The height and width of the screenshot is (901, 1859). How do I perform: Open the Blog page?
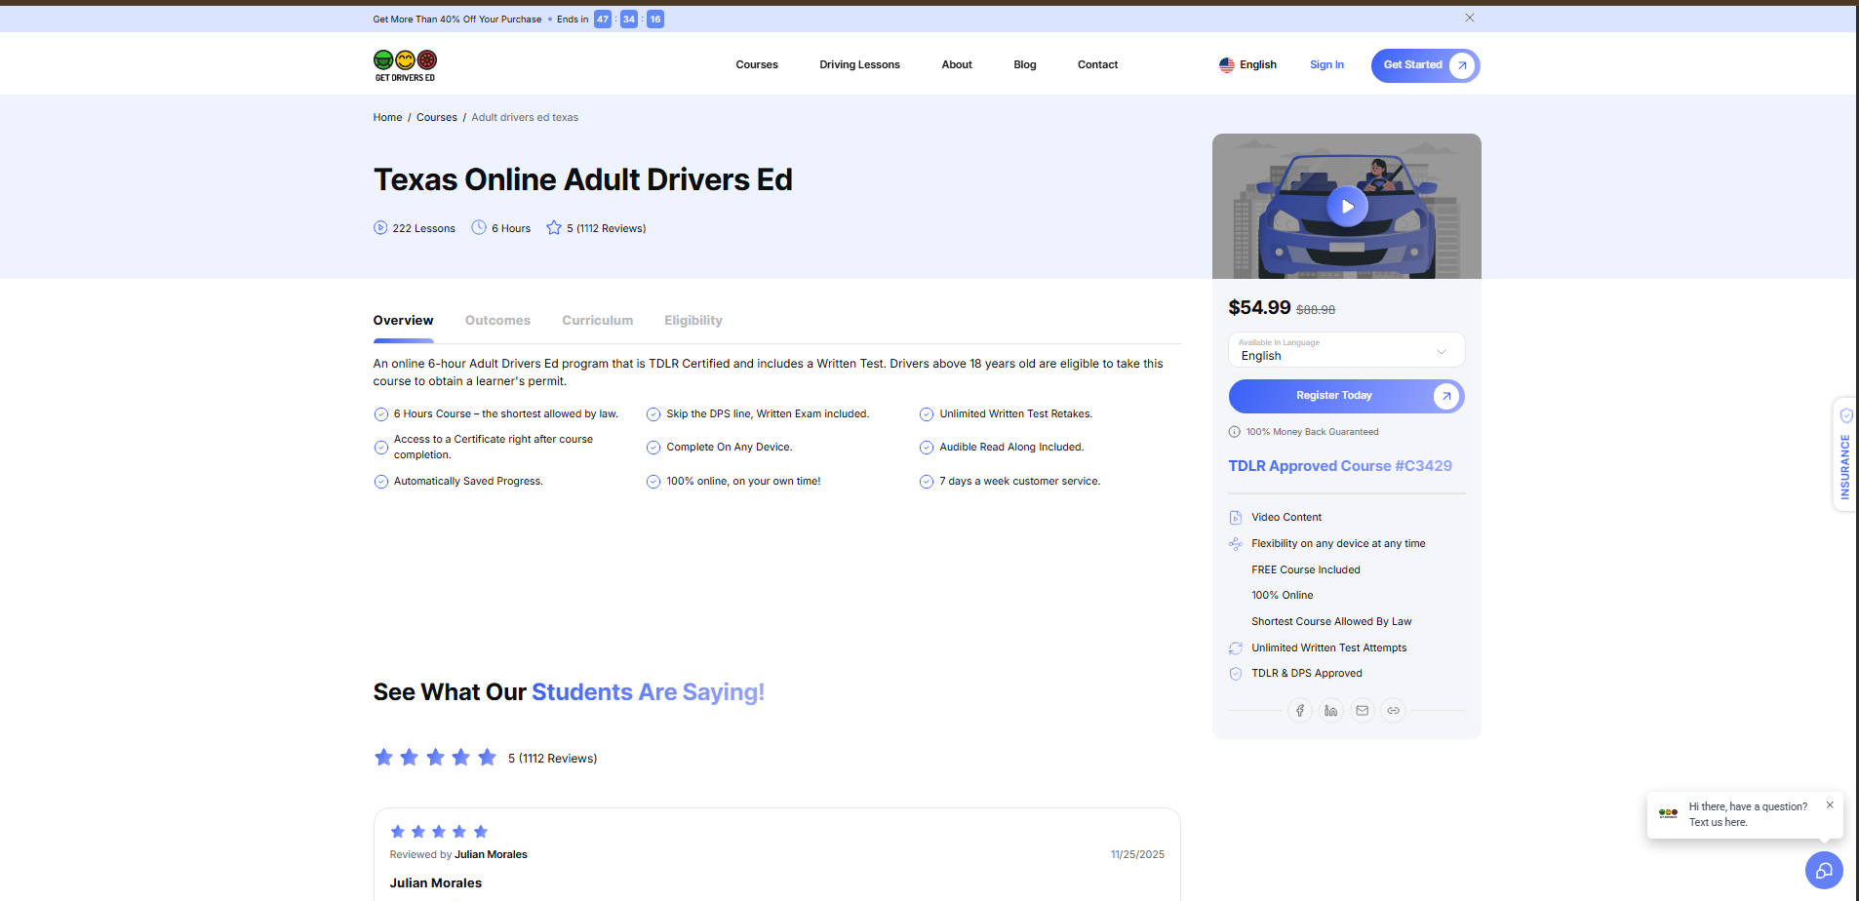(x=1025, y=64)
